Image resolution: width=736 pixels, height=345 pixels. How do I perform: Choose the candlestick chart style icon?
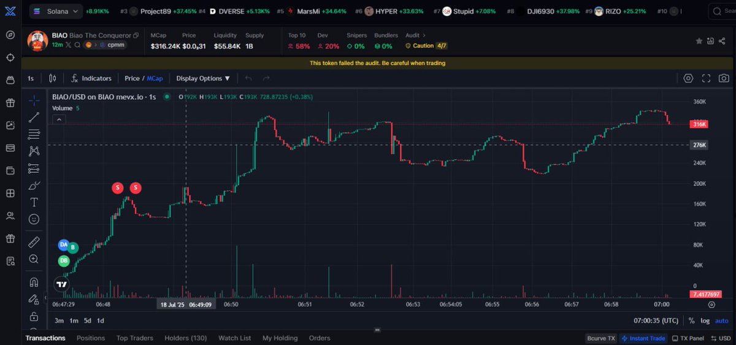pos(52,78)
